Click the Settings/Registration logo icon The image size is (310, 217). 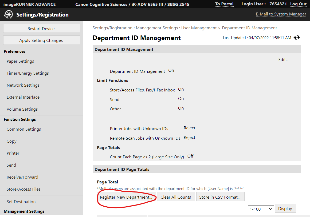pos(8,15)
